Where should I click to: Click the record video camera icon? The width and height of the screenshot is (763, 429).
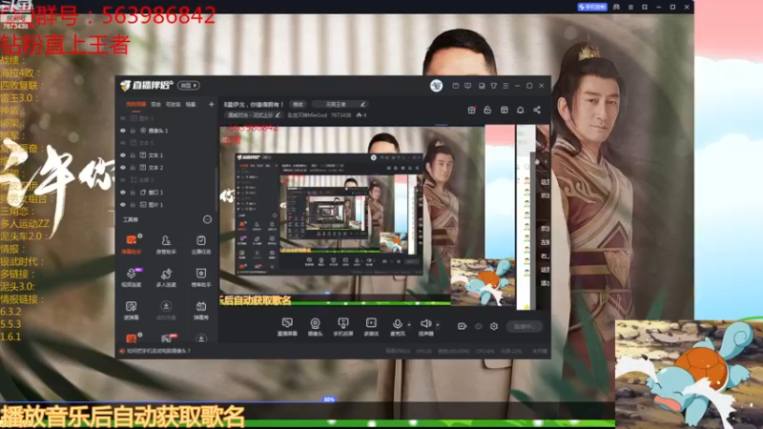tap(462, 326)
